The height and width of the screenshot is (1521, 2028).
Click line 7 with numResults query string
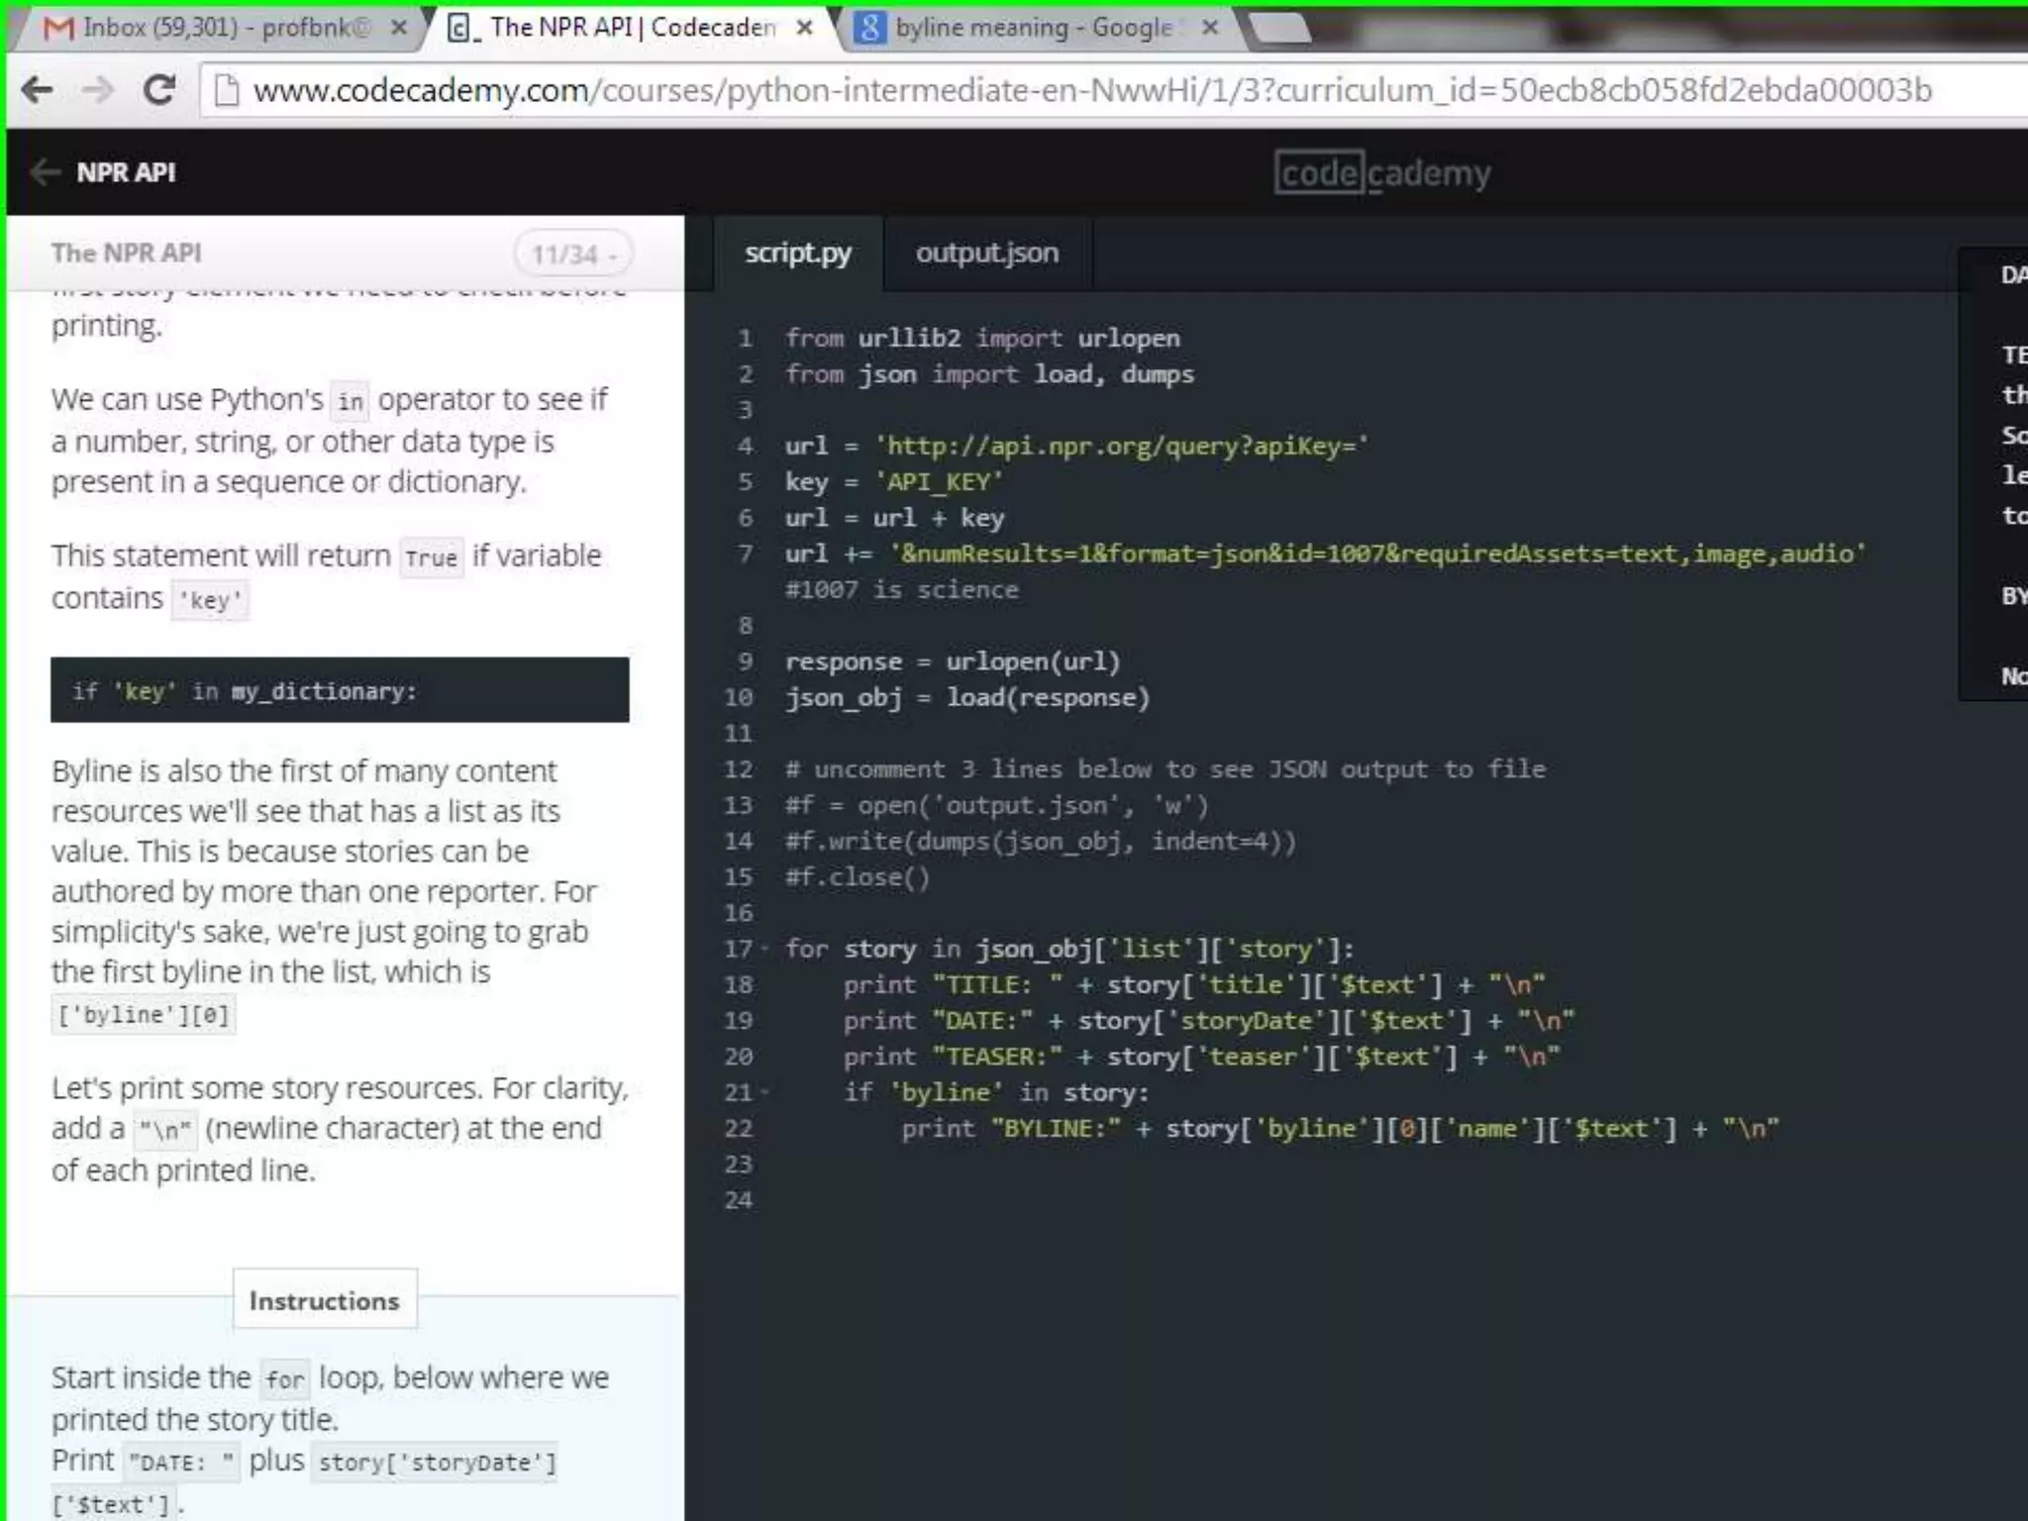click(x=1325, y=554)
